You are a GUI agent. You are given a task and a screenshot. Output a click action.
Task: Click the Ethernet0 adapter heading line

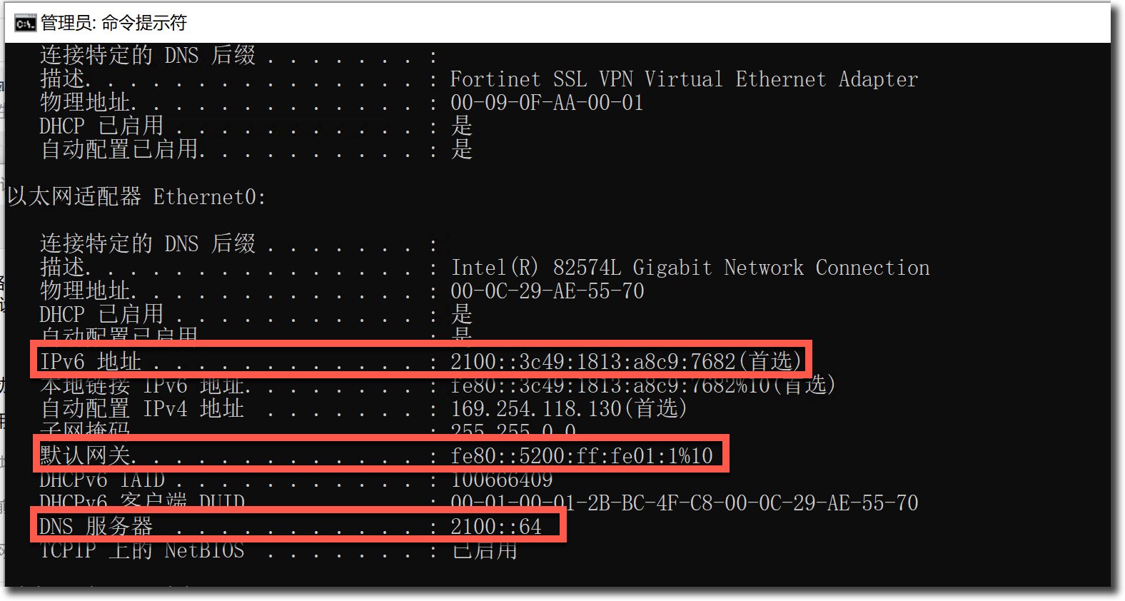[x=136, y=196]
